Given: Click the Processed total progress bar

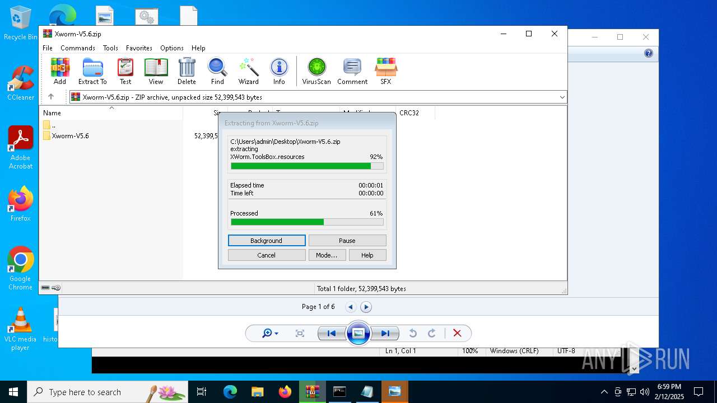Looking at the screenshot, I should tap(307, 222).
